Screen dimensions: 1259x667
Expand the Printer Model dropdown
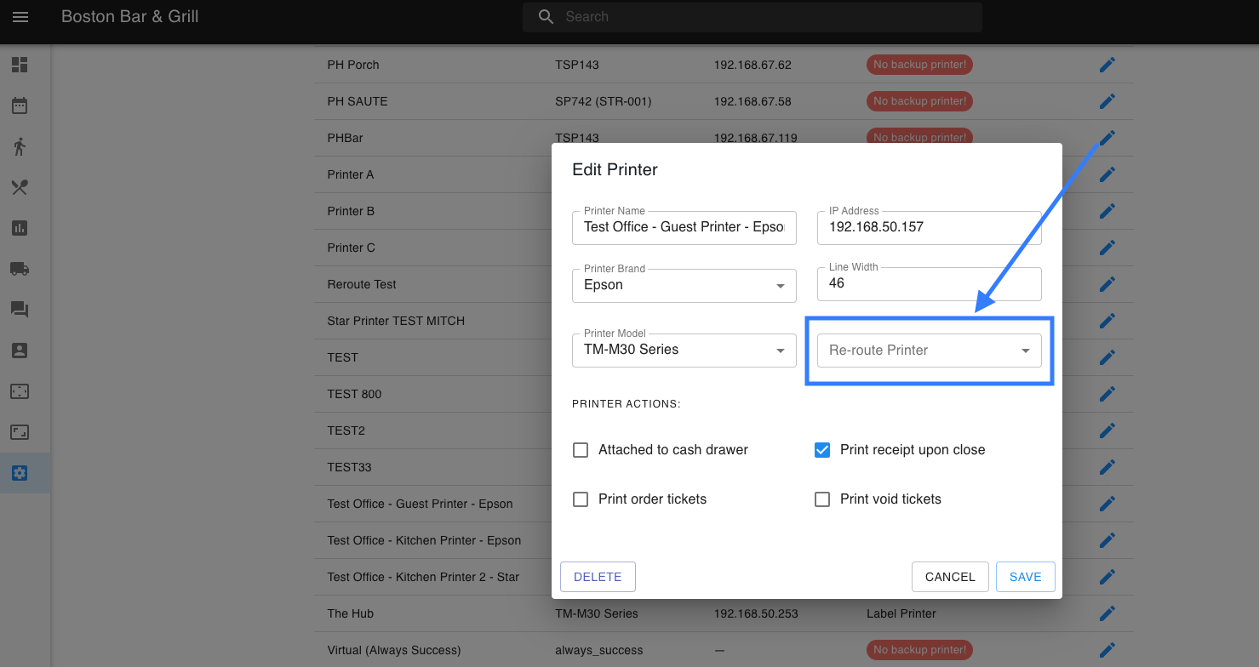point(684,351)
